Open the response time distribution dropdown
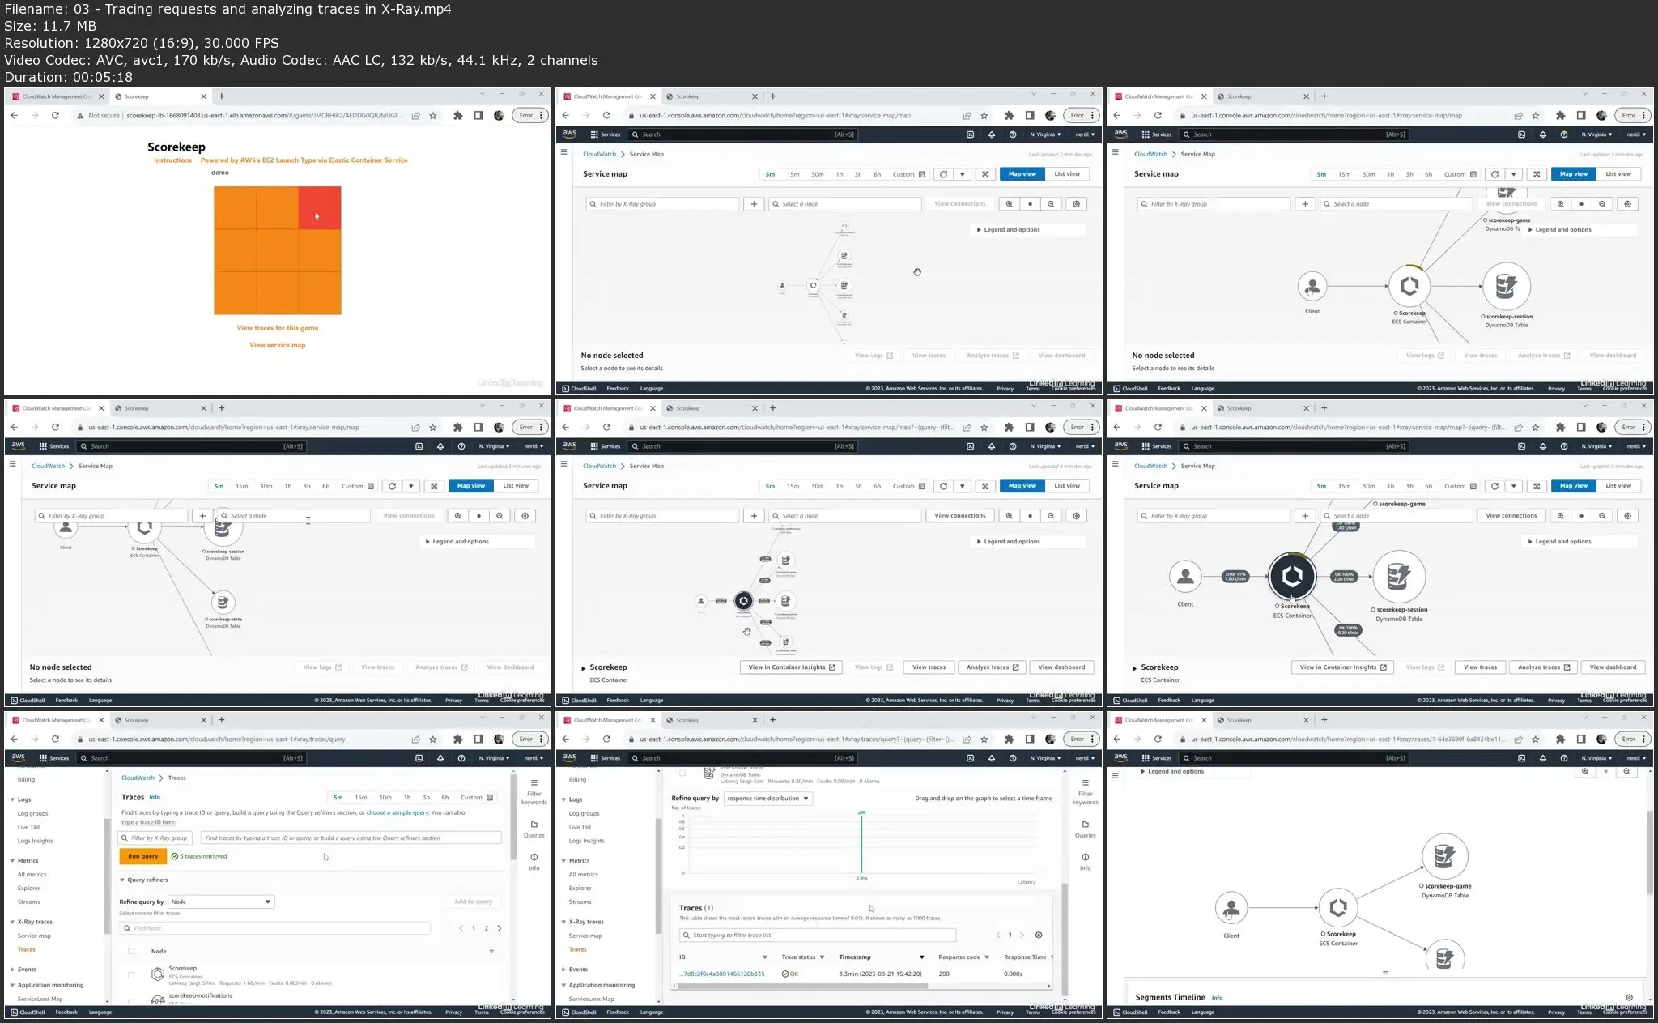Image resolution: width=1658 pixels, height=1023 pixels. coord(768,799)
